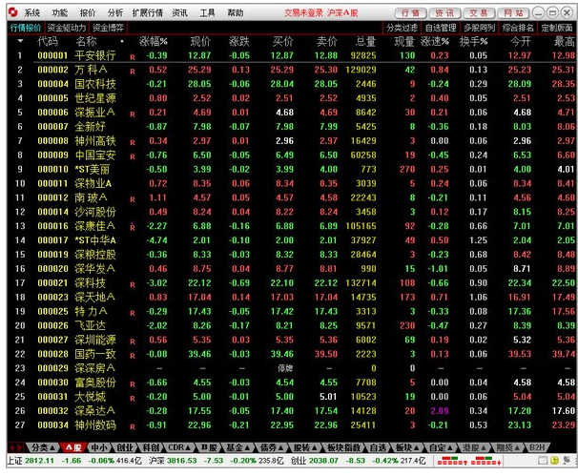Viewport: 578px width, 476px height.
Task: Open the 工具 menu
Action: point(208,13)
